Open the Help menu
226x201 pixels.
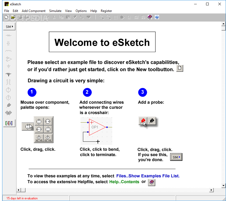click(x=94, y=11)
